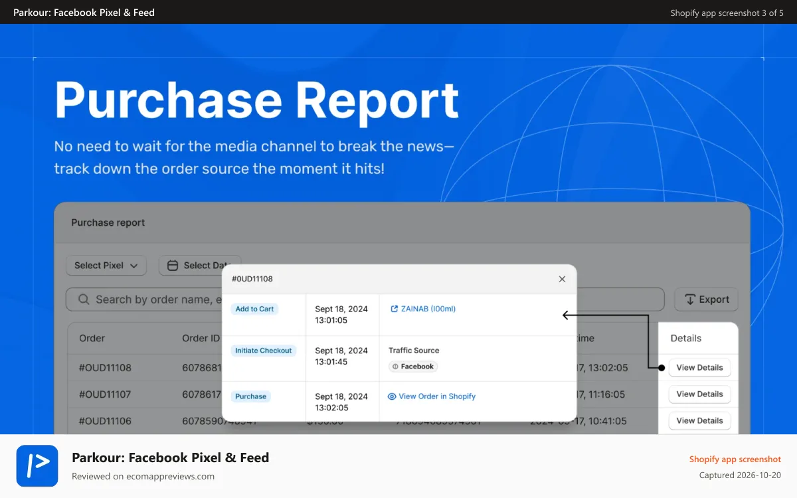Close the #0UD11108 popup
Viewport: 797px width, 498px height.
click(x=562, y=279)
